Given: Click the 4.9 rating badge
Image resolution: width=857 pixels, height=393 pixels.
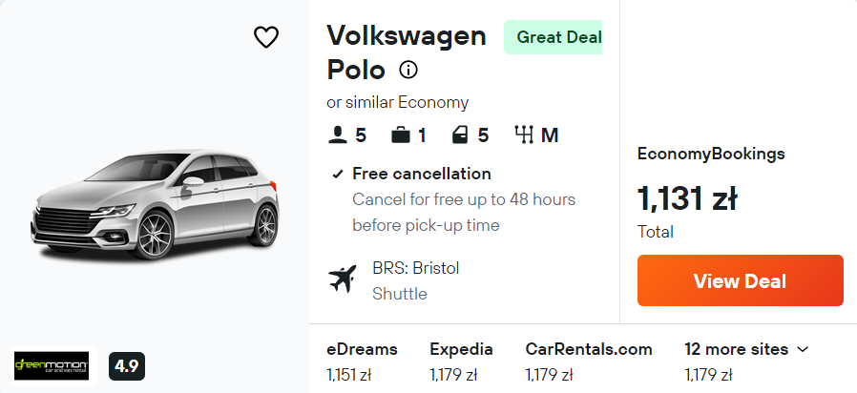Looking at the screenshot, I should coord(126,365).
